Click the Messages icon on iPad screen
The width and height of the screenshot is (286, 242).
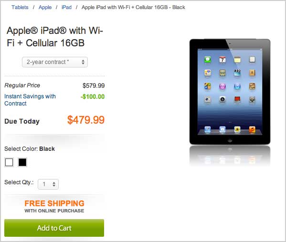pos(208,60)
